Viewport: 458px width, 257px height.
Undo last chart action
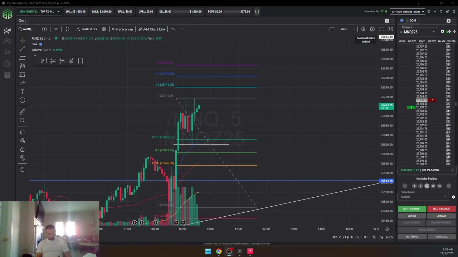tap(173, 29)
